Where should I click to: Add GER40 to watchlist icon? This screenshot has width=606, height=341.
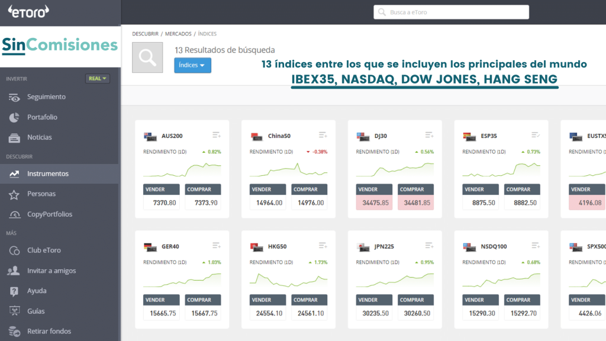tap(217, 246)
